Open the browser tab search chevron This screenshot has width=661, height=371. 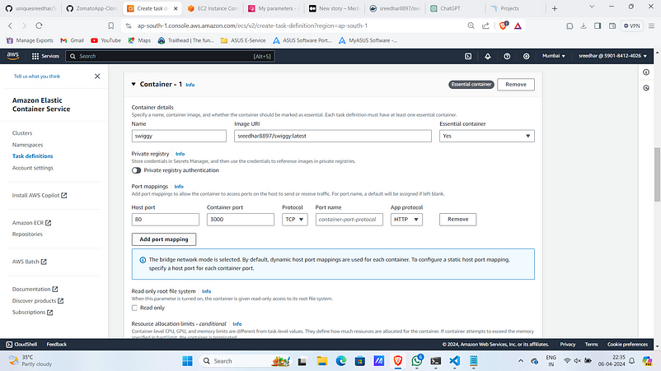(592, 7)
